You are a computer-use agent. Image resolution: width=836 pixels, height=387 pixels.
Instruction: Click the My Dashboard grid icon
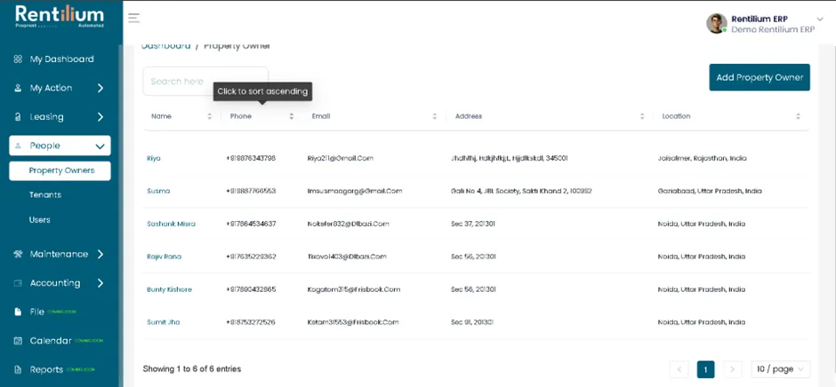[x=18, y=59]
